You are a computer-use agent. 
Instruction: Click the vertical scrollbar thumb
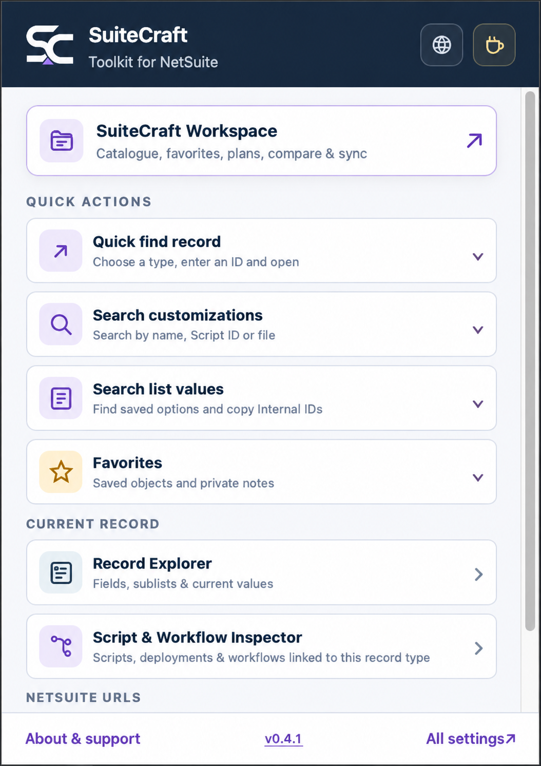pyautogui.click(x=530, y=361)
